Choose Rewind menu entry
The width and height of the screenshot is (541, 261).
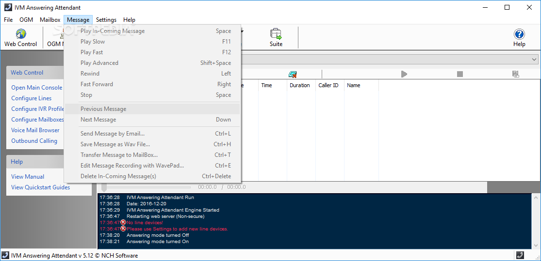[x=152, y=74]
